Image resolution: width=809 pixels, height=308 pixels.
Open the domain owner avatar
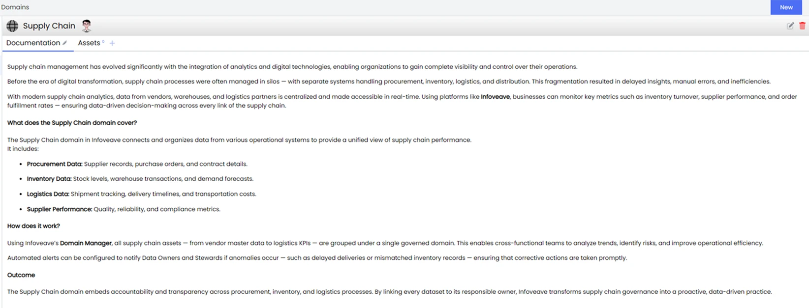[87, 26]
